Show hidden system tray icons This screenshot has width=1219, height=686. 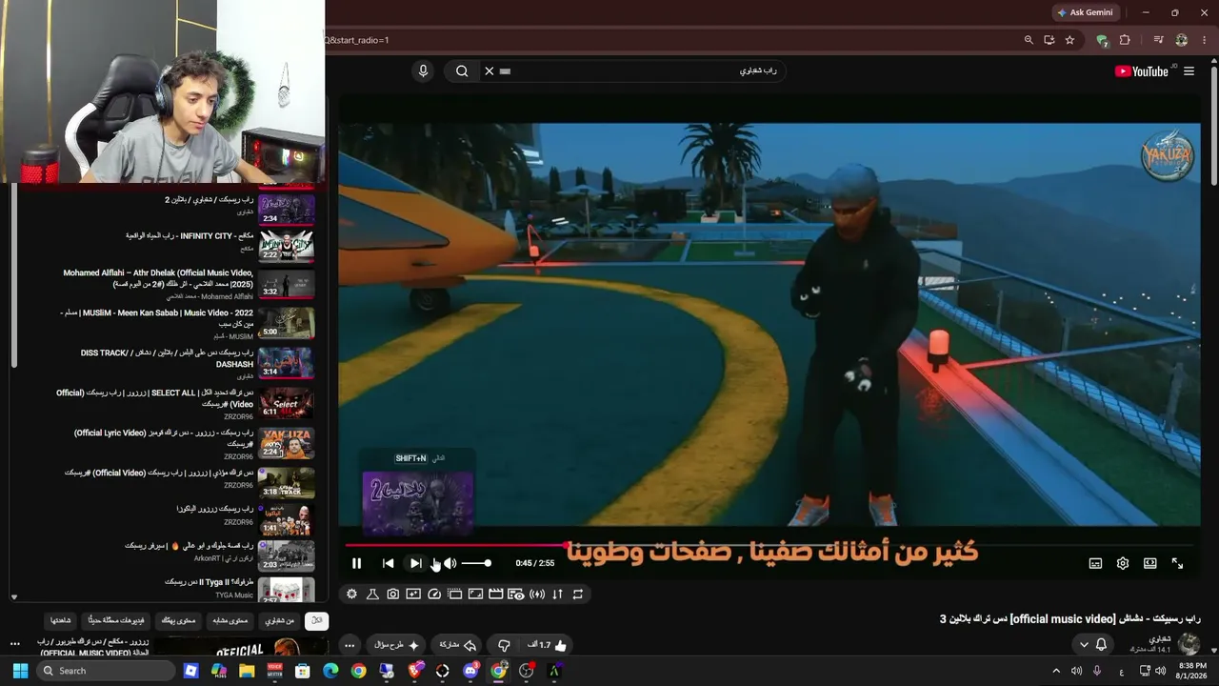coord(1055,671)
